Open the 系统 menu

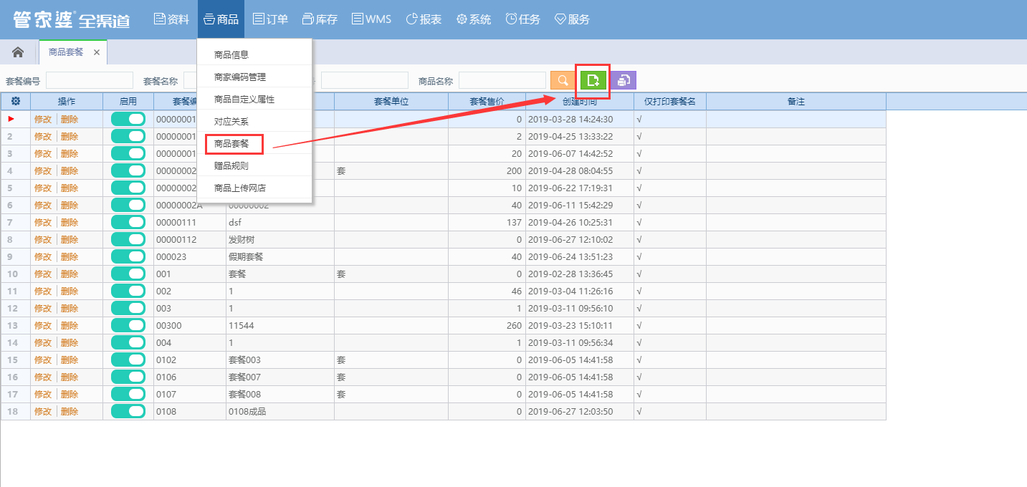[x=474, y=19]
